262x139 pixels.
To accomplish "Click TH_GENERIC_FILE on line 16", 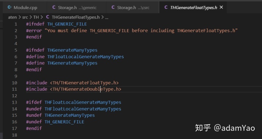I will click(64, 122).
